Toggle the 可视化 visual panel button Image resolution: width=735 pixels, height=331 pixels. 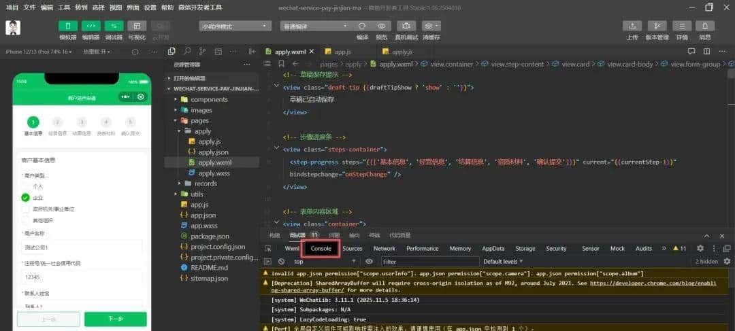click(137, 26)
